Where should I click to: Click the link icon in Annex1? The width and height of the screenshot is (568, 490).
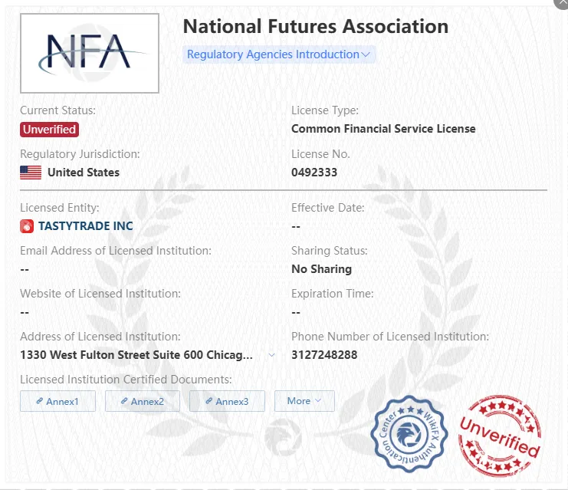pyautogui.click(x=40, y=401)
